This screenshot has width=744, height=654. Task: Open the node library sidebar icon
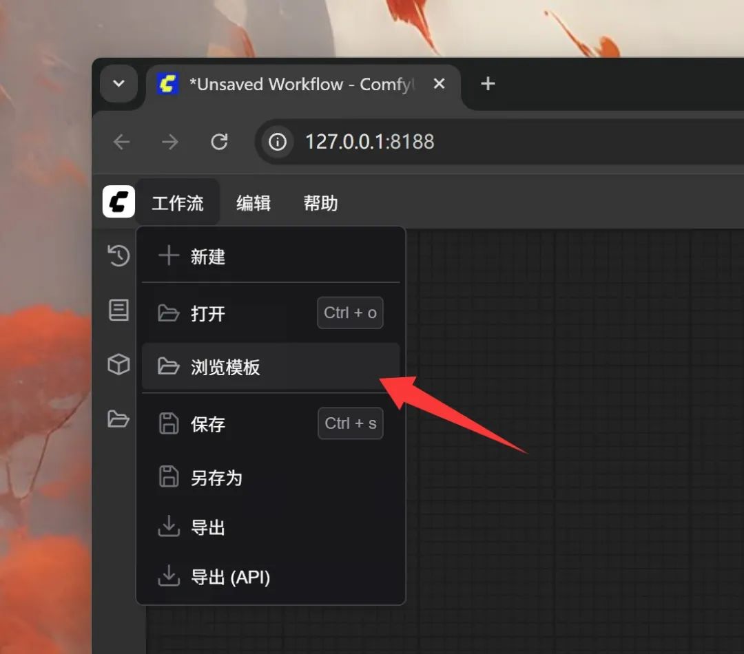click(x=118, y=310)
